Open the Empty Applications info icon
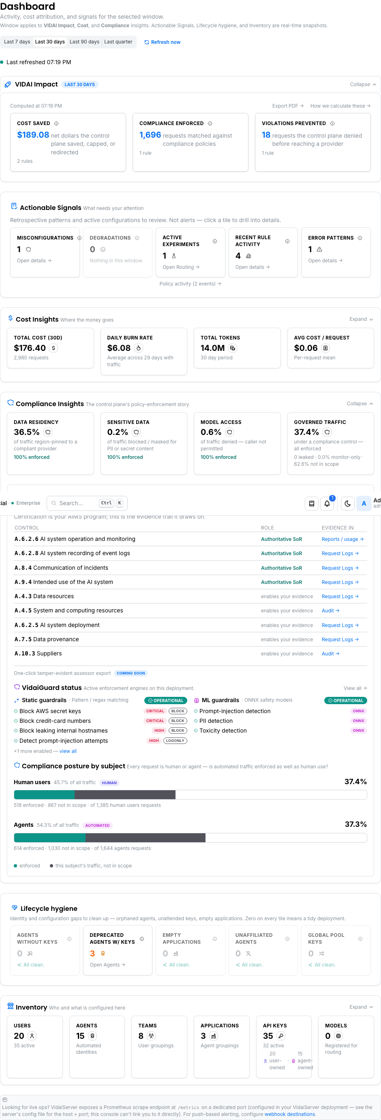 pyautogui.click(x=215, y=939)
